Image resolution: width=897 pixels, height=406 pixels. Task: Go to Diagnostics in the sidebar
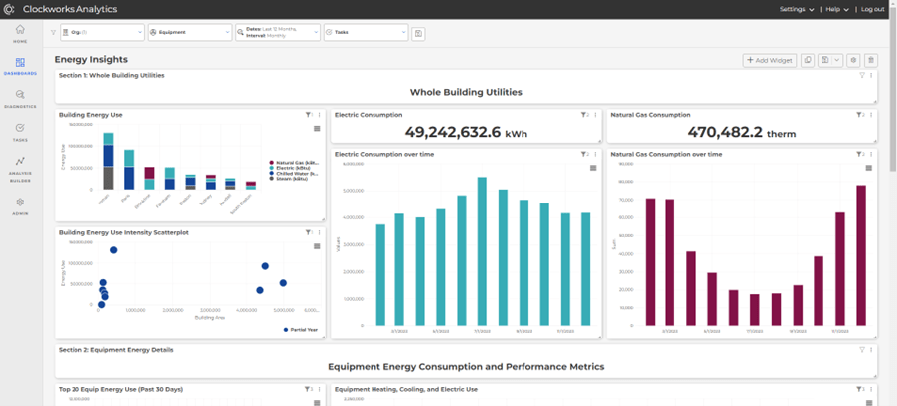pos(20,98)
